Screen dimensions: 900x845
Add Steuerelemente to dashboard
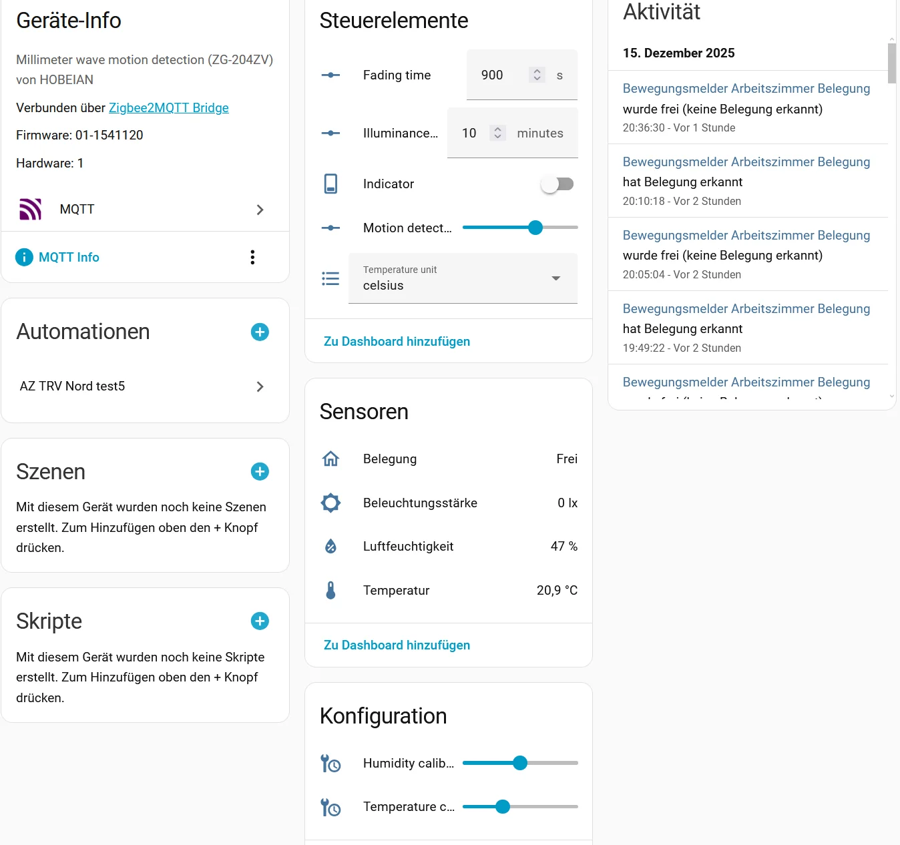[x=397, y=342]
